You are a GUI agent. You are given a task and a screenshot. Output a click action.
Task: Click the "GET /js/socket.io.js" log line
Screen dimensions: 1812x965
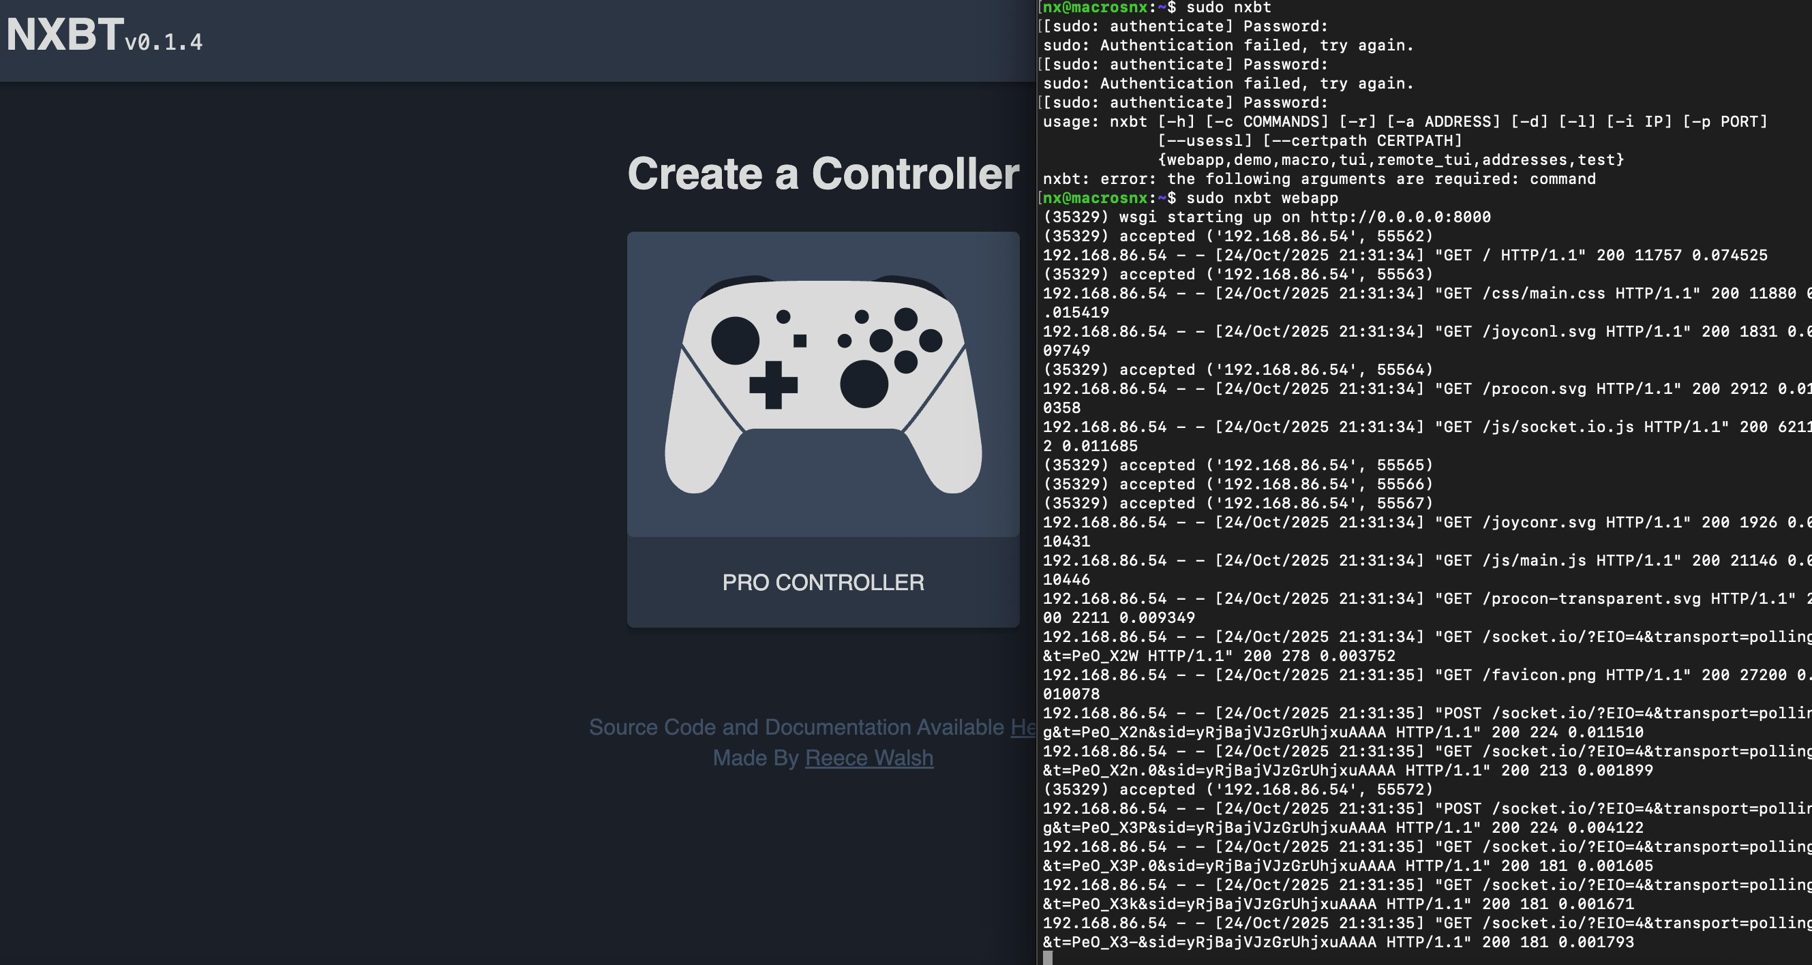(1427, 427)
